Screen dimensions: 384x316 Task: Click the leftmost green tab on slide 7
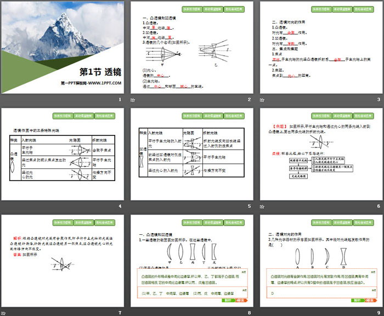63,223
